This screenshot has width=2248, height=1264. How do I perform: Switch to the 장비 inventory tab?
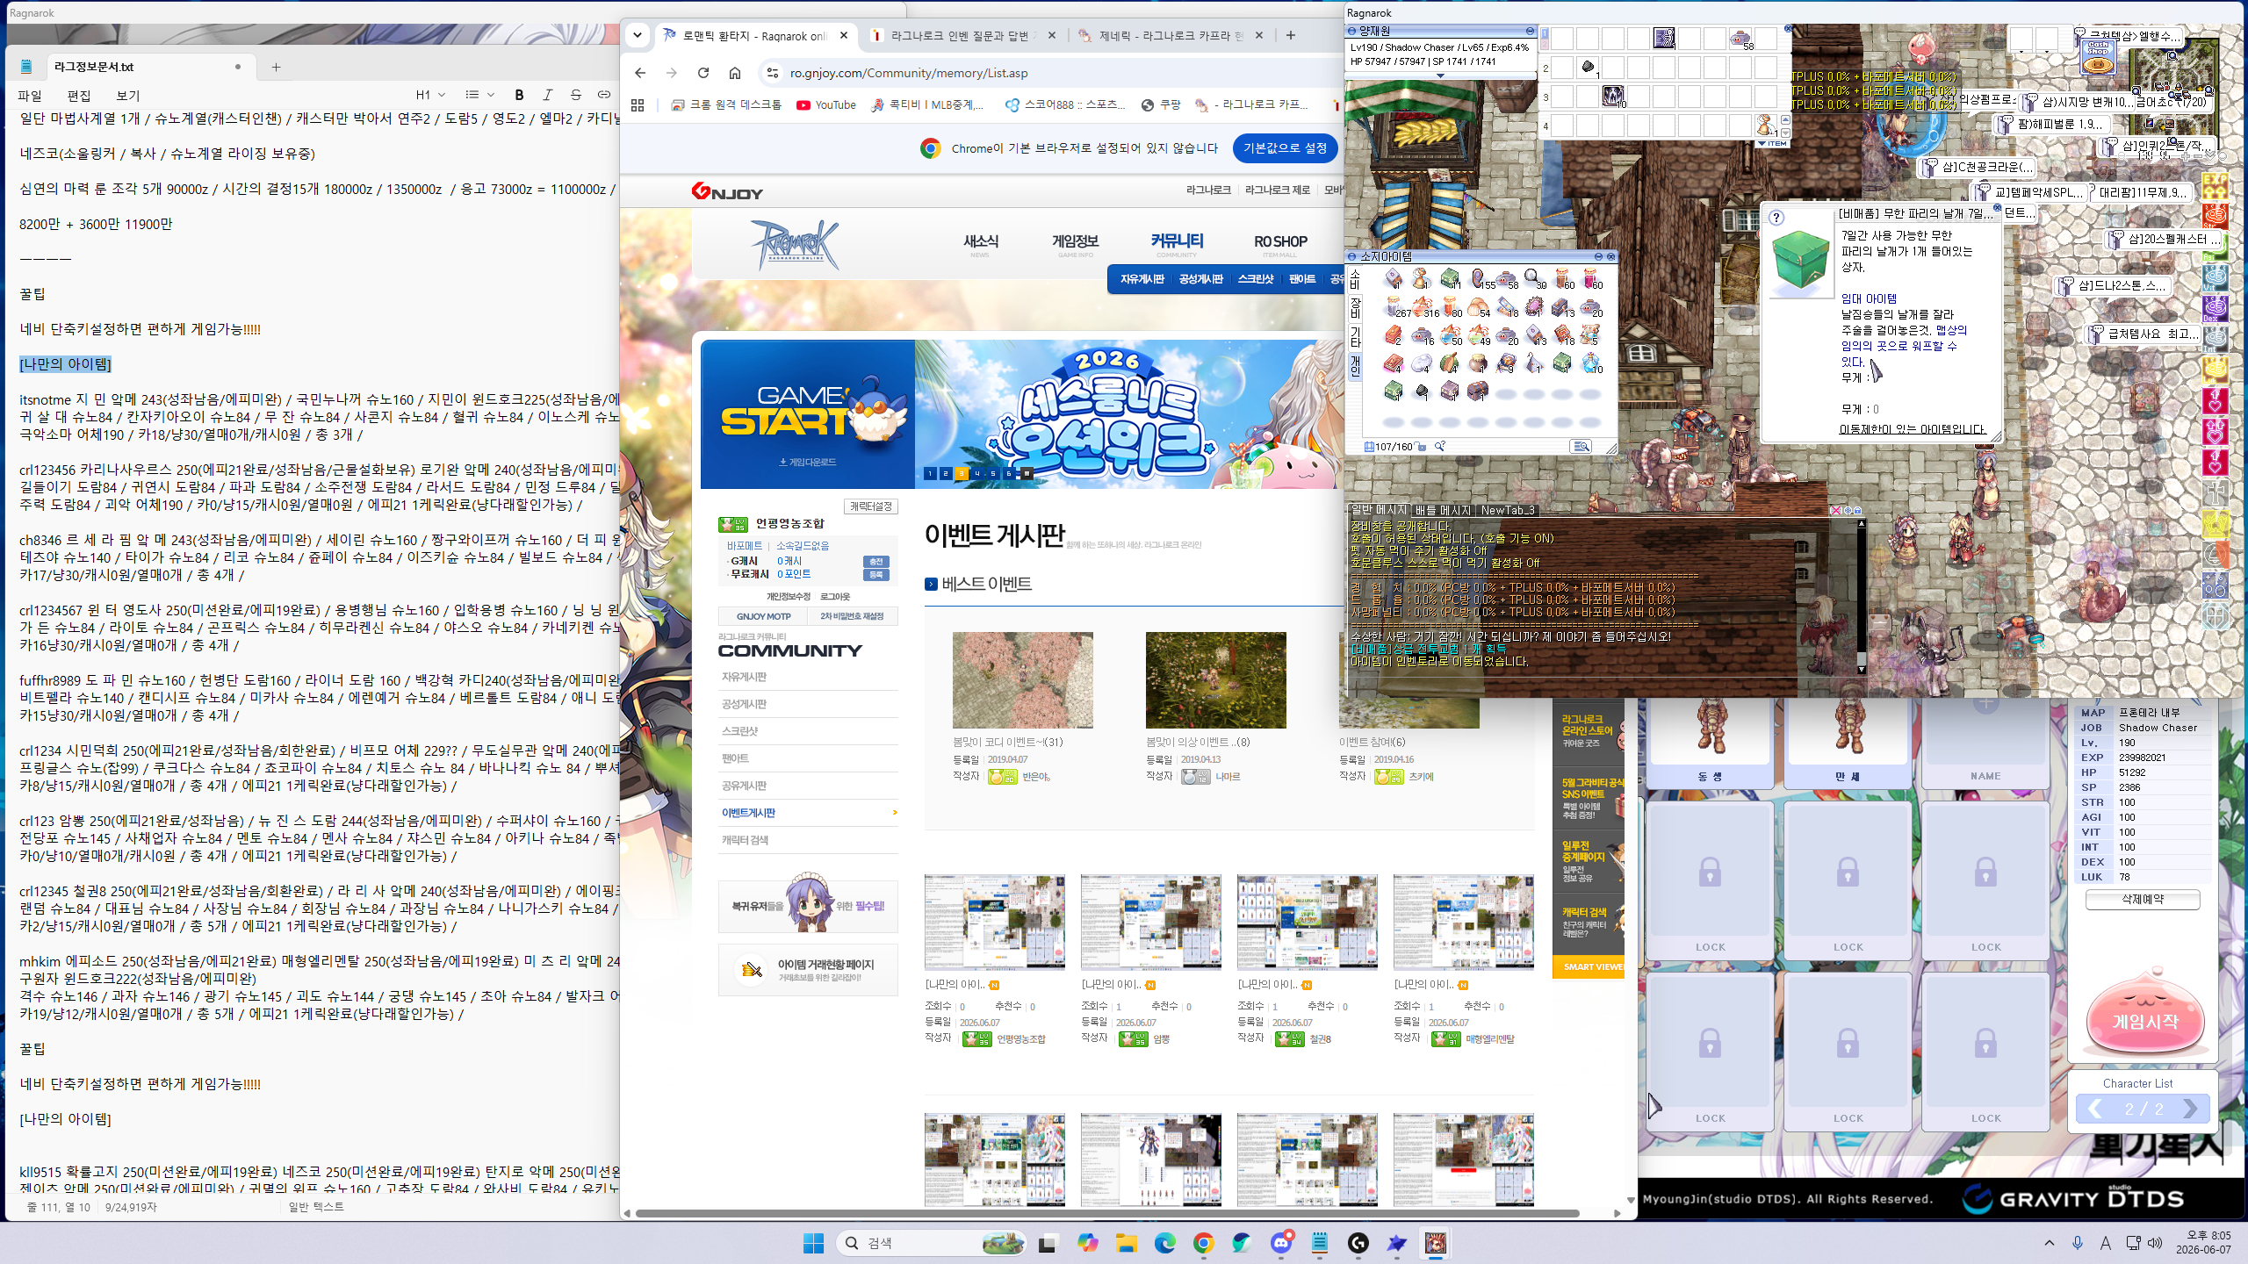point(1355,309)
